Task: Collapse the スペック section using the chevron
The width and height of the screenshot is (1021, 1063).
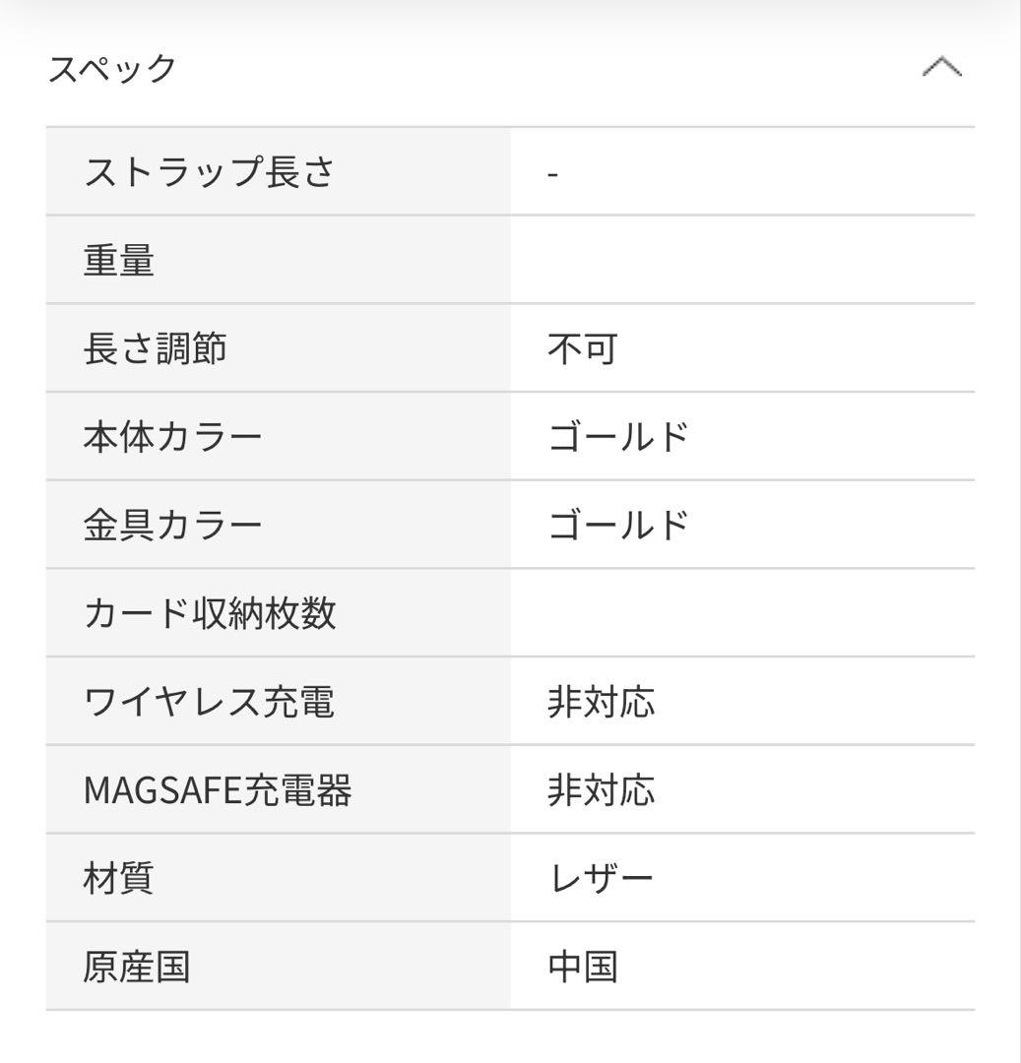Action: pyautogui.click(x=944, y=67)
